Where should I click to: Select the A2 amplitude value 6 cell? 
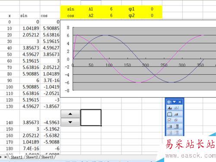111,16
